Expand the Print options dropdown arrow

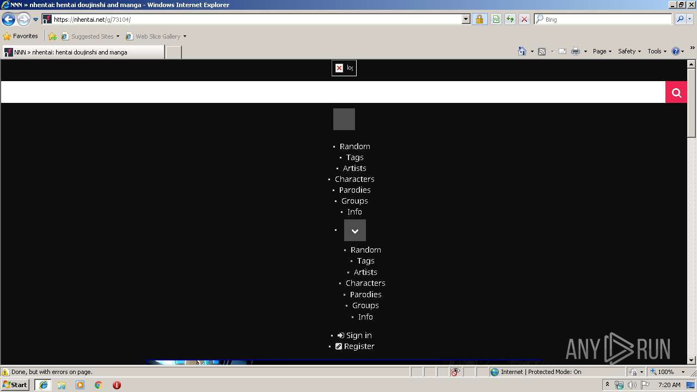pos(585,51)
